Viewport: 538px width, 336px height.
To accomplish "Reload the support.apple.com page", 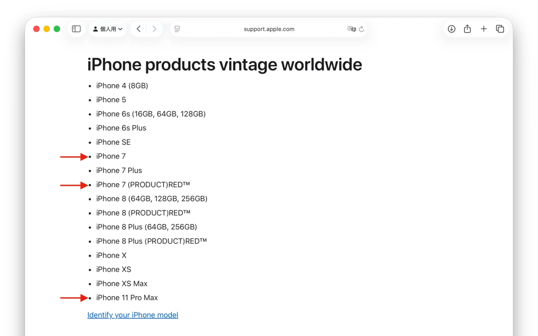I will (x=361, y=29).
